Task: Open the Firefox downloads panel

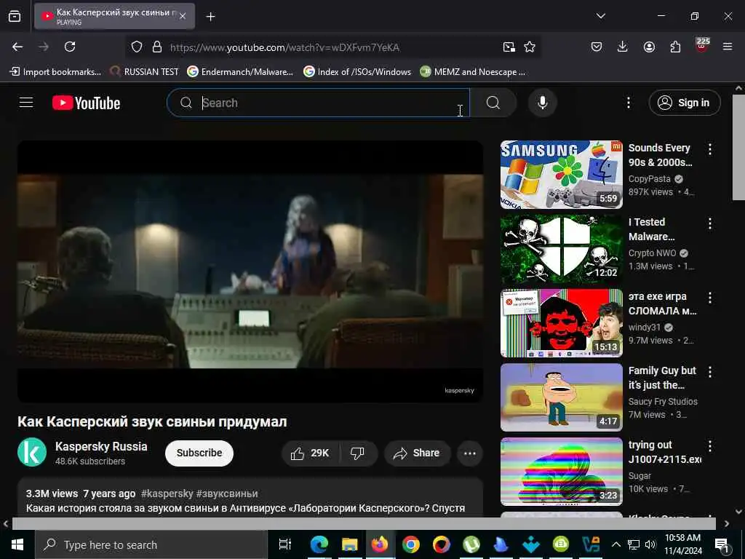Action: click(x=623, y=47)
